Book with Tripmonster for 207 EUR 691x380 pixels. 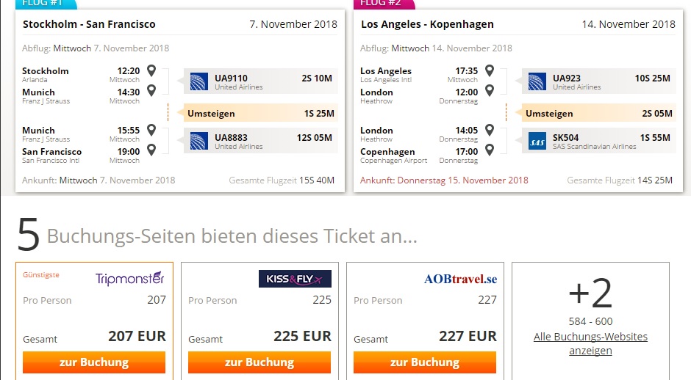pyautogui.click(x=94, y=362)
